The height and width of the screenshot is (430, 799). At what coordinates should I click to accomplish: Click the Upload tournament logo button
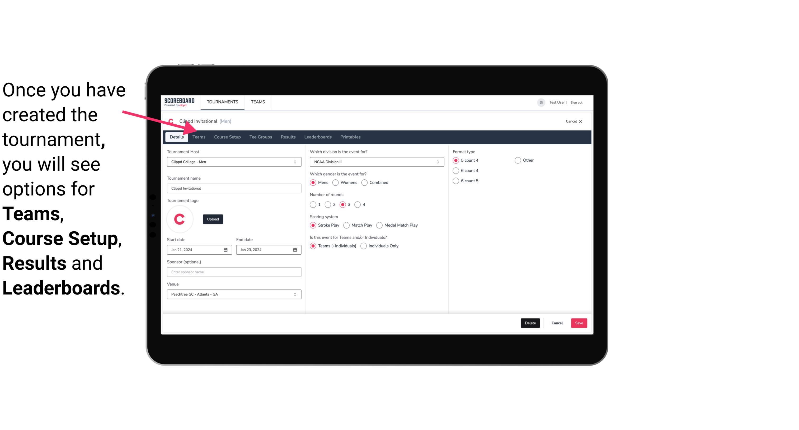213,219
